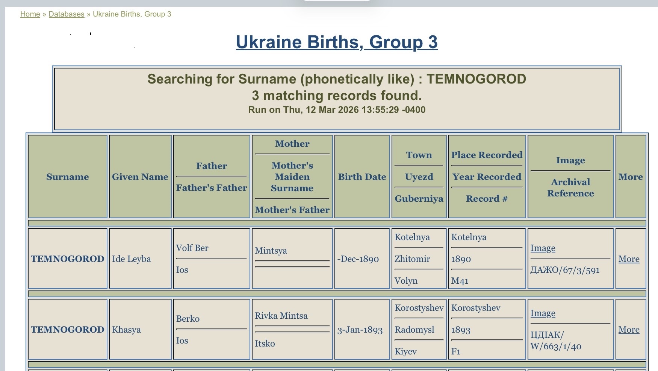Viewport: 658px width, 371px height.
Task: Select the Surname column header
Action: tap(68, 177)
